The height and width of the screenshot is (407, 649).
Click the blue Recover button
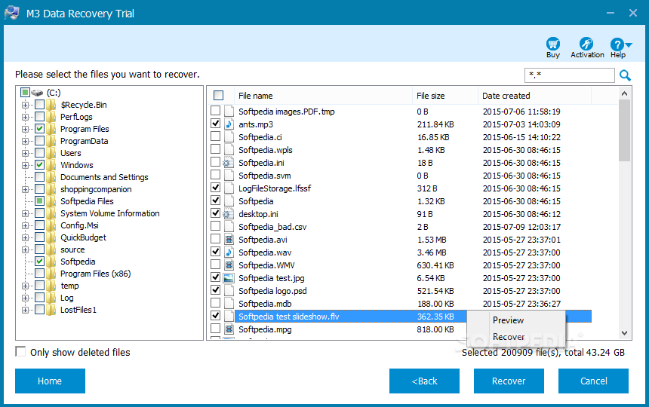509,381
